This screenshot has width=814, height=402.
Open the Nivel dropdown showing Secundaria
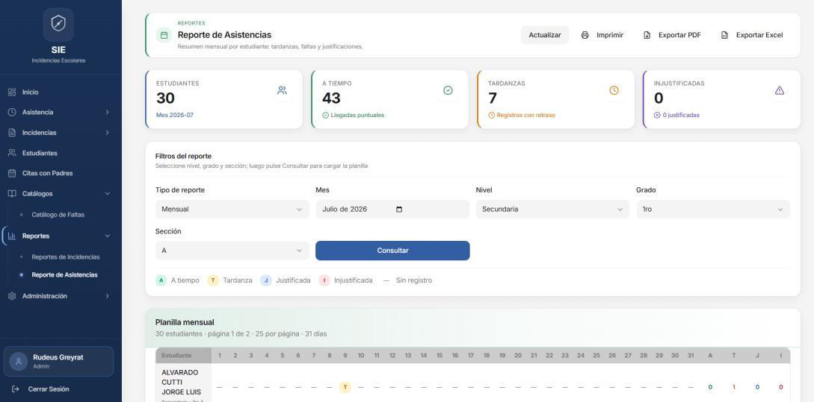[552, 210]
